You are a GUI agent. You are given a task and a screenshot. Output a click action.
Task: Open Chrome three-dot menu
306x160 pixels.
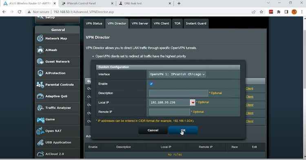click(x=302, y=12)
